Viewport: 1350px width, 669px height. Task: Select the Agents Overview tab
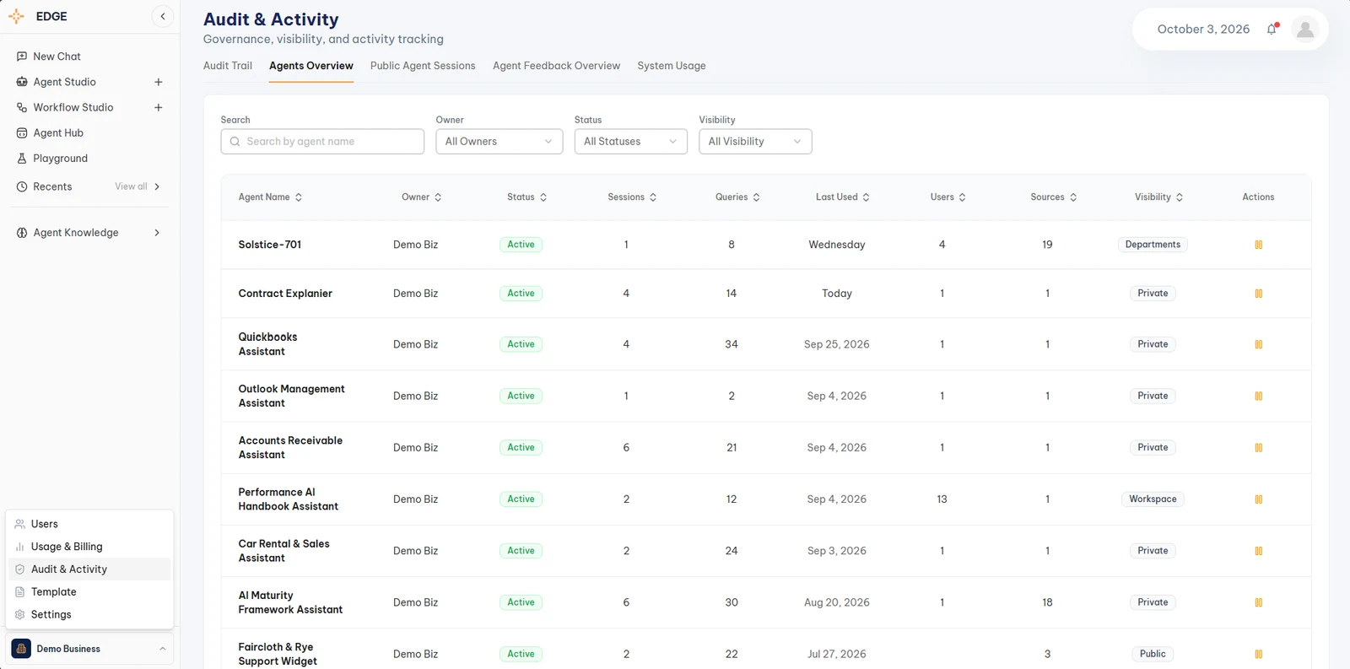click(311, 66)
